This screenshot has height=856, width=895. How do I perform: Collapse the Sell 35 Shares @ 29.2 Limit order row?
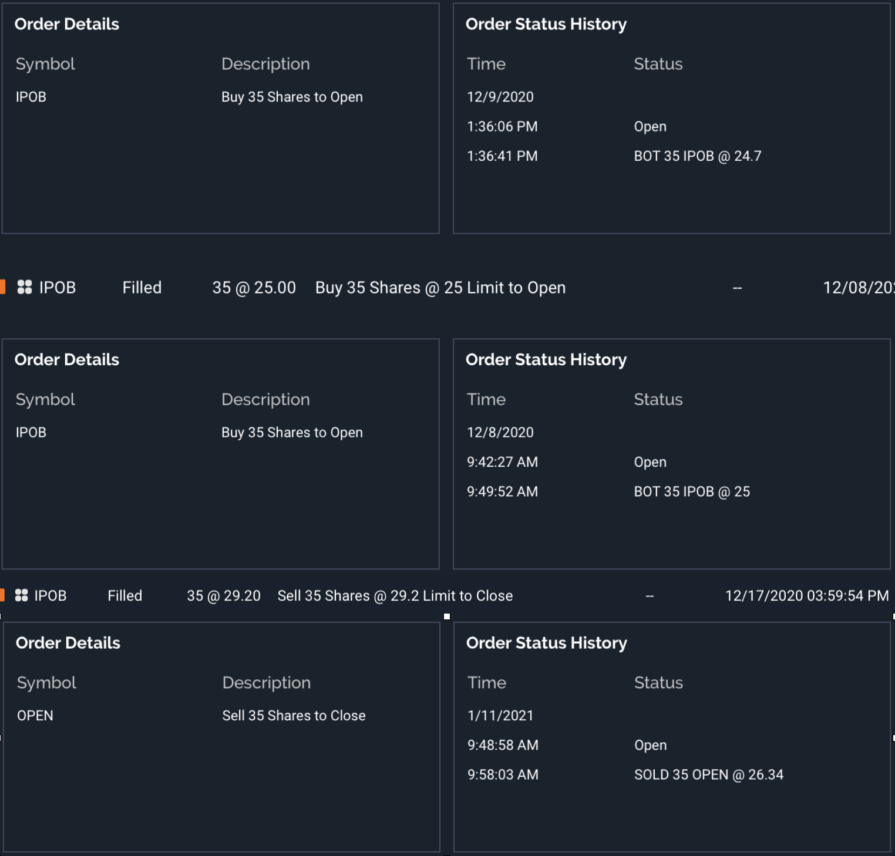(395, 596)
